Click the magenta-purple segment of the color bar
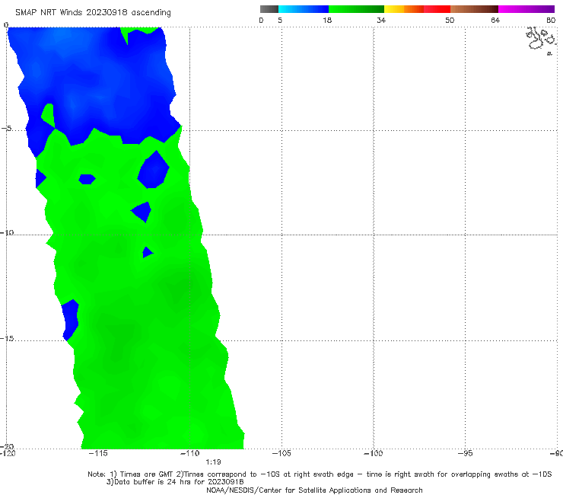 (x=526, y=9)
